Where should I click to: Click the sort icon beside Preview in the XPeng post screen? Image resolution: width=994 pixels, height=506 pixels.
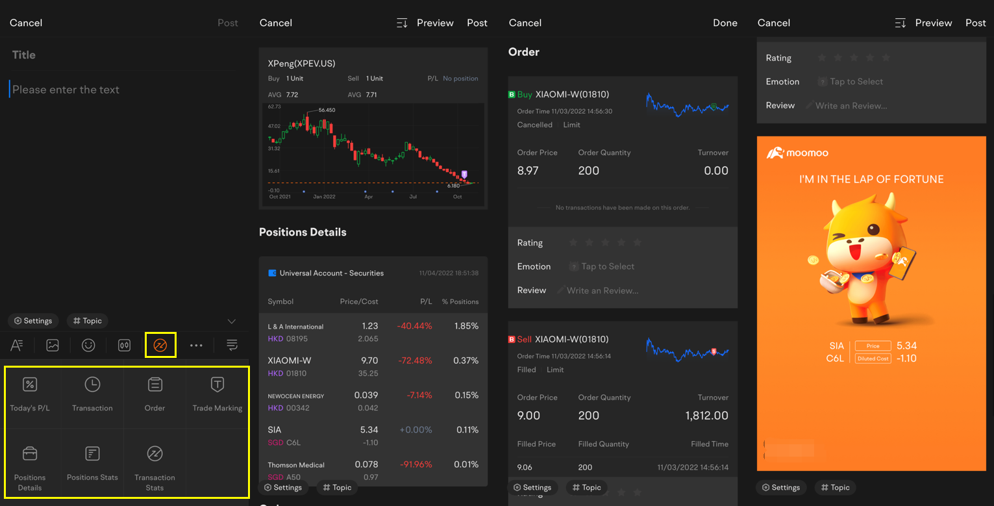coord(402,23)
